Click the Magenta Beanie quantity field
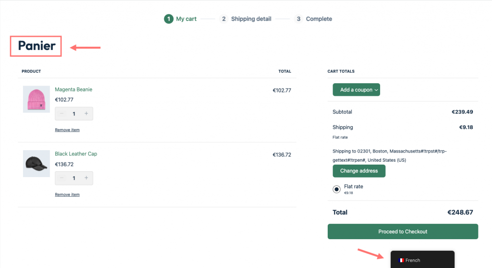The image size is (492, 268). [74, 114]
